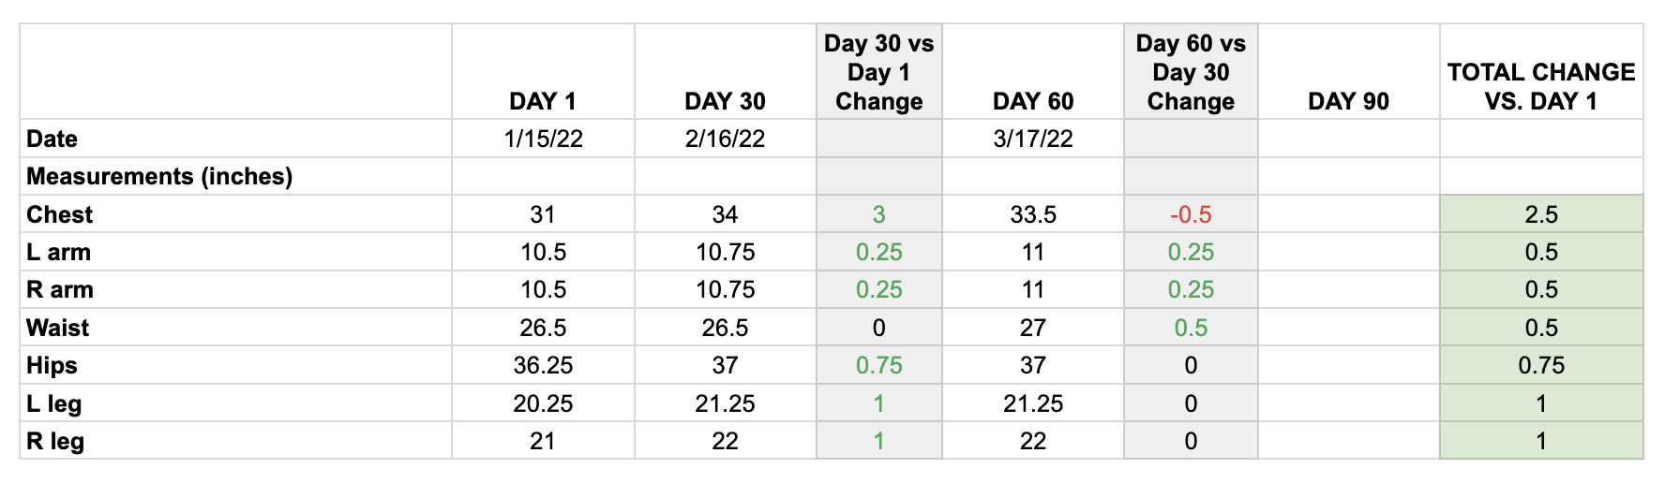The height and width of the screenshot is (483, 1665).
Task: Select the TOTAL CHANGE VS. DAY 1 header
Action: [x=1541, y=71]
